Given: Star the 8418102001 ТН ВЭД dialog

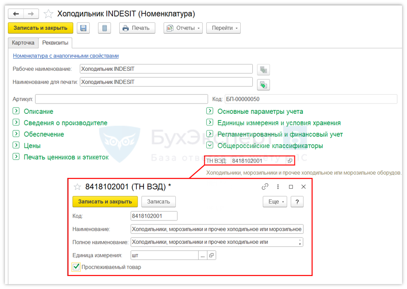Looking at the screenshot, I should [77, 187].
